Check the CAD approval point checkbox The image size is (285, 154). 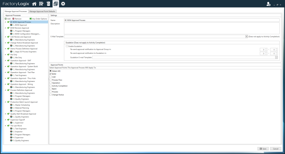[x=50, y=77]
